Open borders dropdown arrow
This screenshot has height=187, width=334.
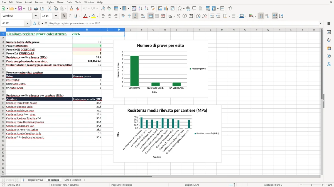click(229, 16)
